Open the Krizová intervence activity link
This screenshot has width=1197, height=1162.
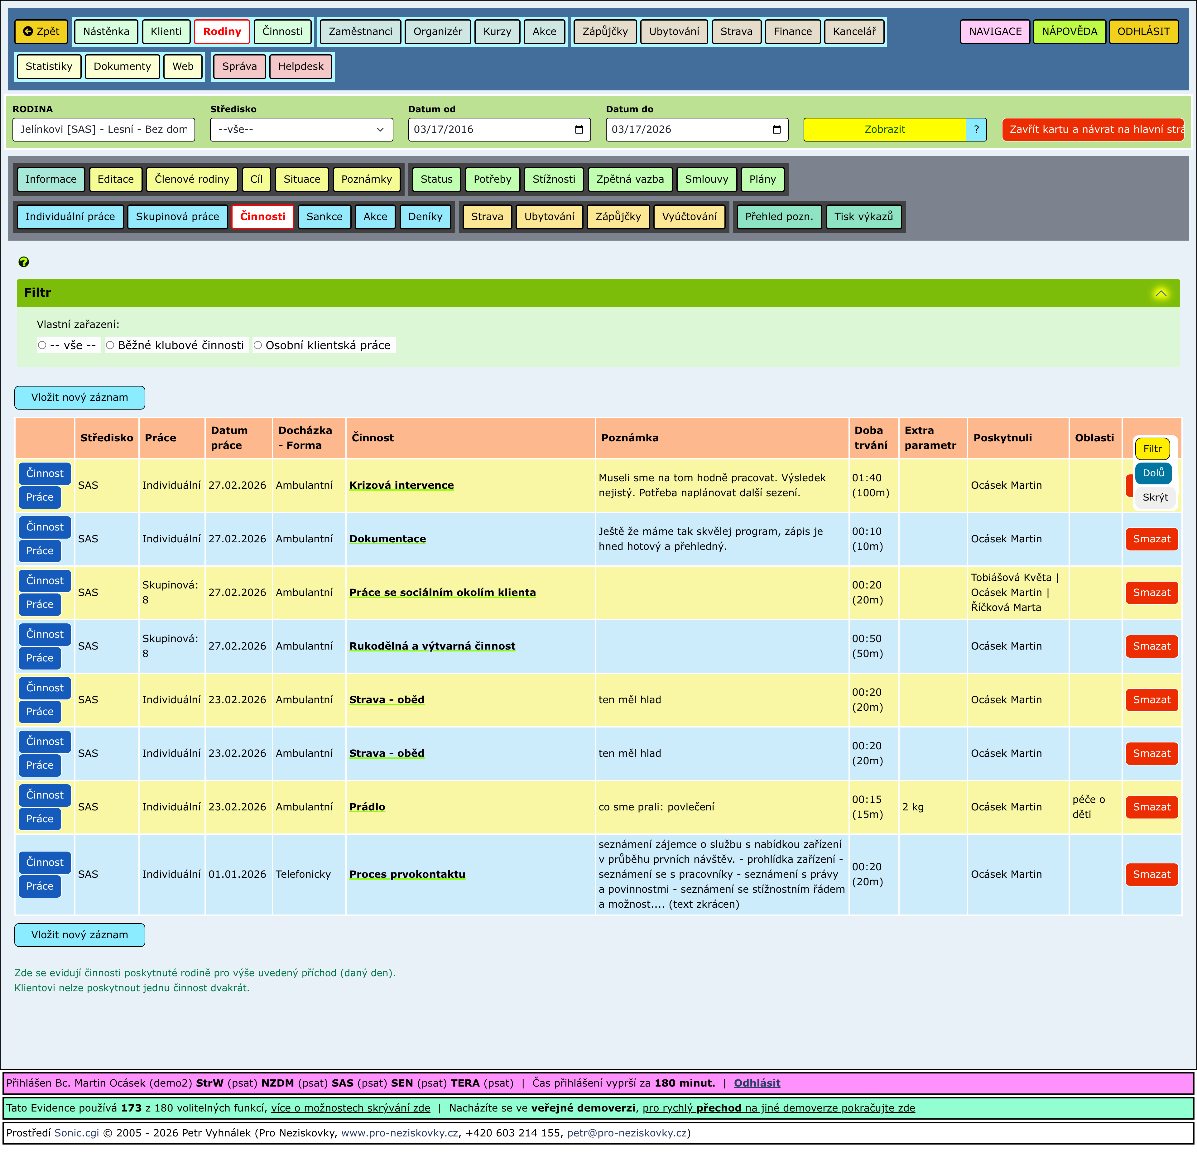pyautogui.click(x=401, y=485)
